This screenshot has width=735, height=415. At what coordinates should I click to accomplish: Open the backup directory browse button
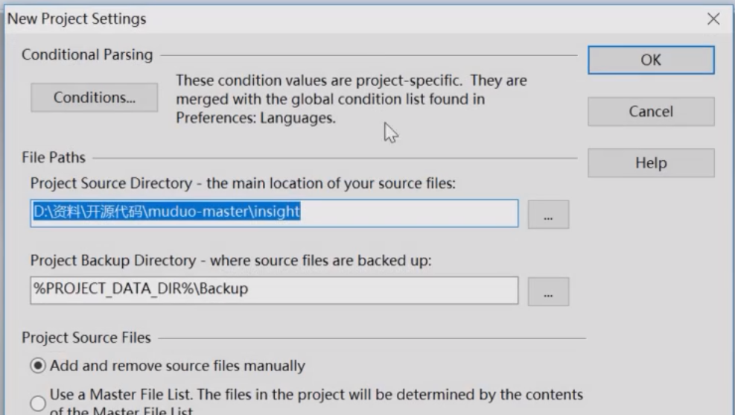point(548,291)
